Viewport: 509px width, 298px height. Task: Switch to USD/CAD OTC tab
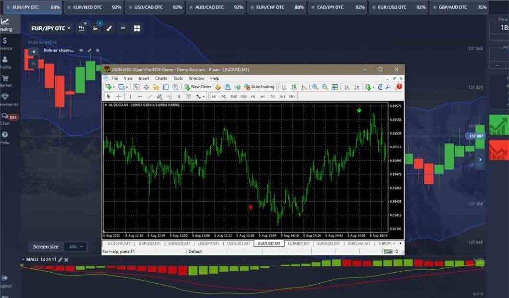[155, 7]
